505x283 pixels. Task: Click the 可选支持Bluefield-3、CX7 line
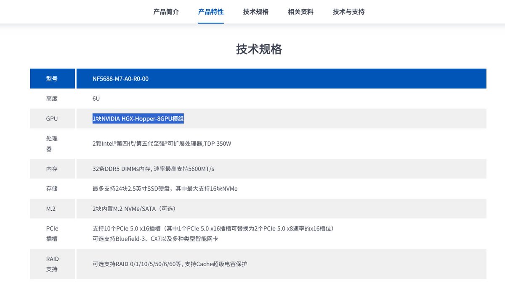click(155, 239)
